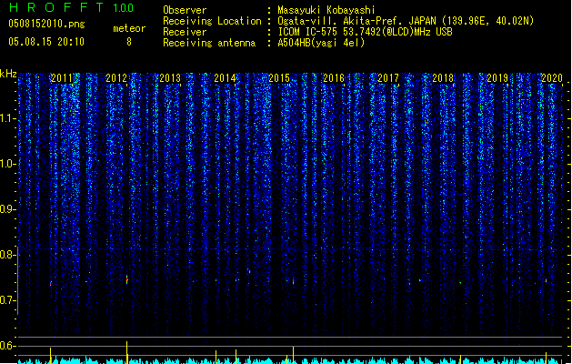
Task: Click the kHz axis unit label
Action: (8, 74)
